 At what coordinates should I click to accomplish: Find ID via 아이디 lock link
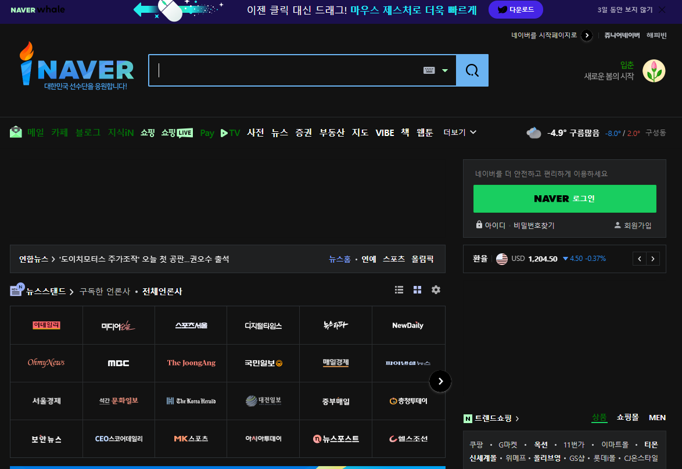coord(491,225)
